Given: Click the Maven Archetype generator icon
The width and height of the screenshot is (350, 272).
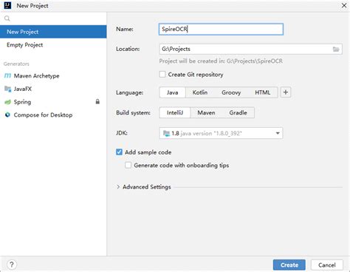Looking at the screenshot, I should point(7,75).
